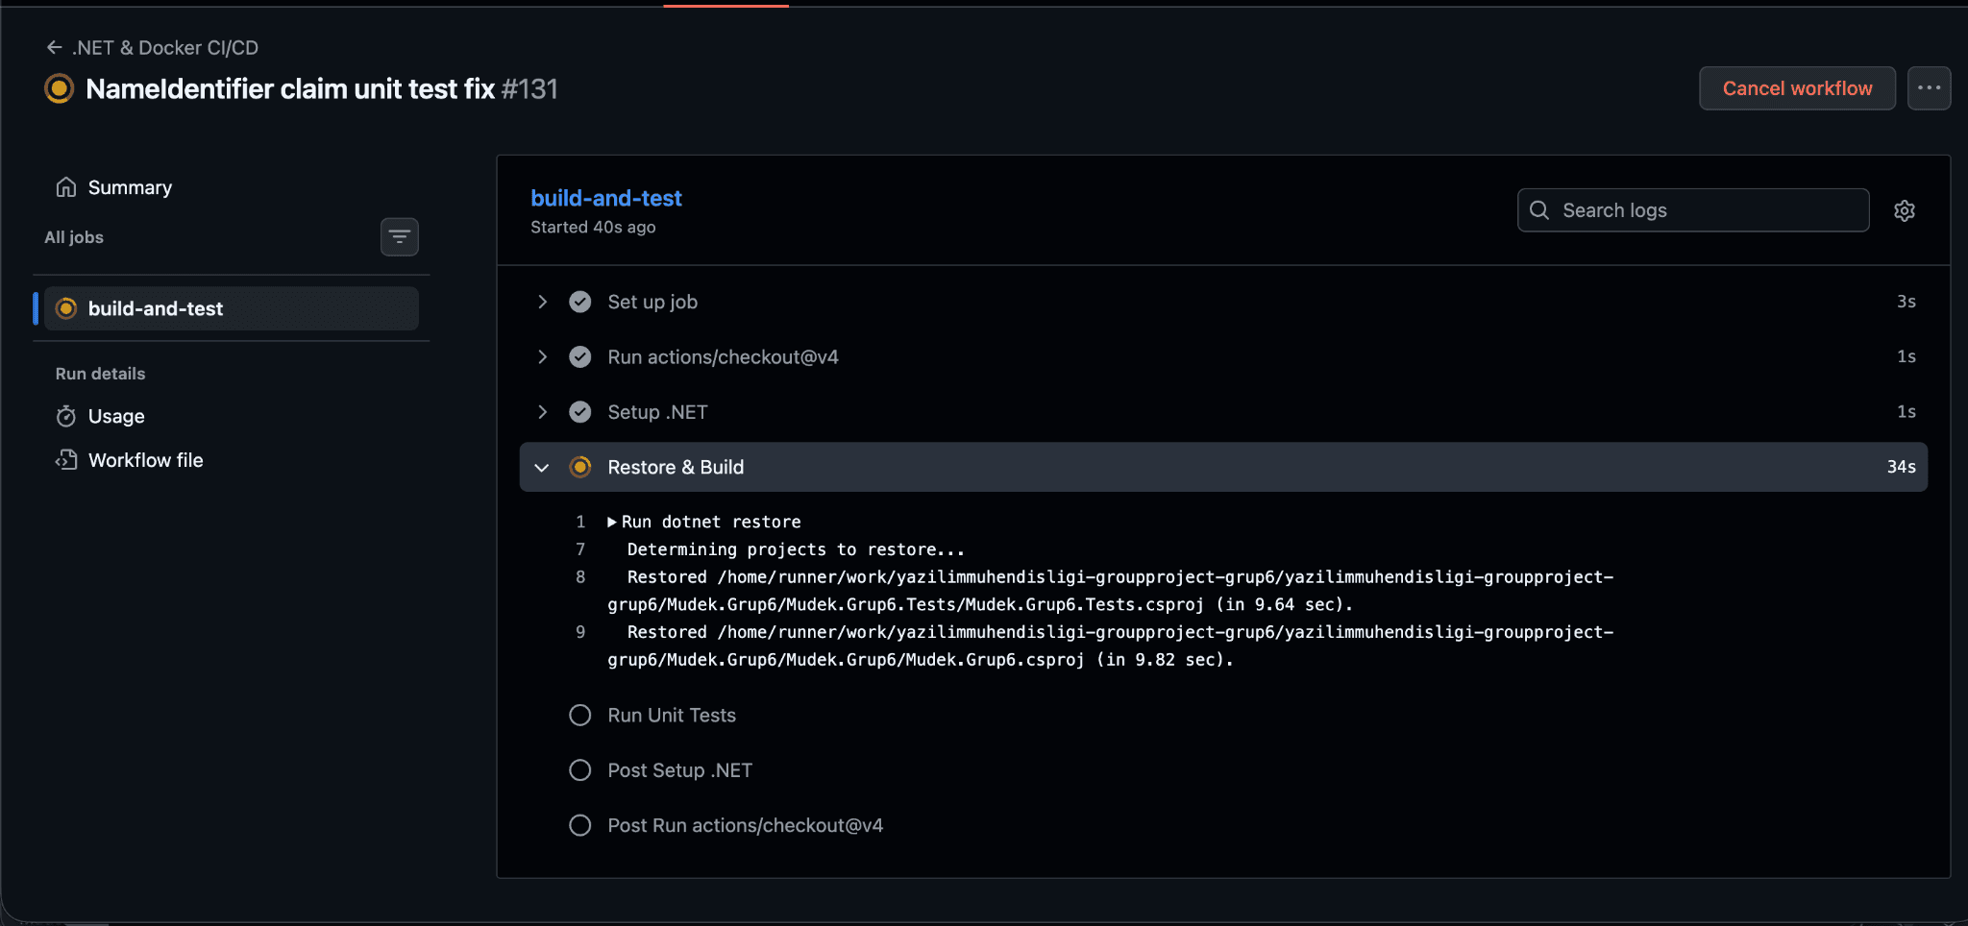Click log line number 8

(580, 577)
